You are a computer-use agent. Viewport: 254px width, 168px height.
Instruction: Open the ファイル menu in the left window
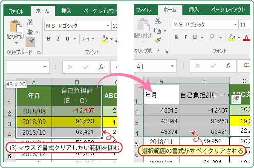pyautogui.click(x=16, y=11)
